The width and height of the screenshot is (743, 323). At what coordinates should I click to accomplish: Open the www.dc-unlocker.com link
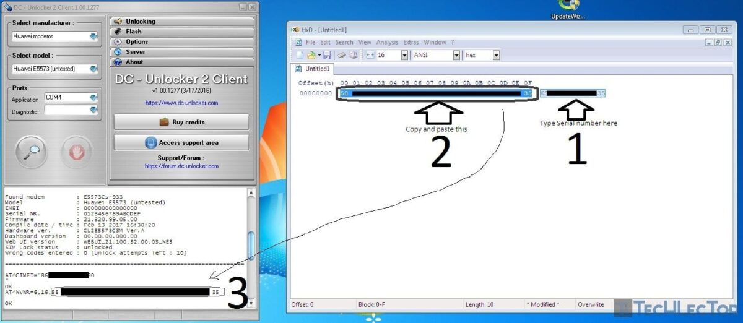[181, 103]
